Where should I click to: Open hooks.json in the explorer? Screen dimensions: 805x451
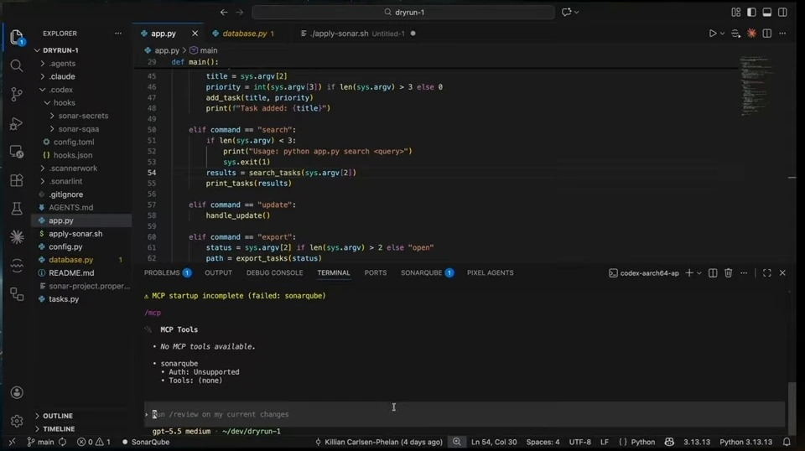[73, 155]
